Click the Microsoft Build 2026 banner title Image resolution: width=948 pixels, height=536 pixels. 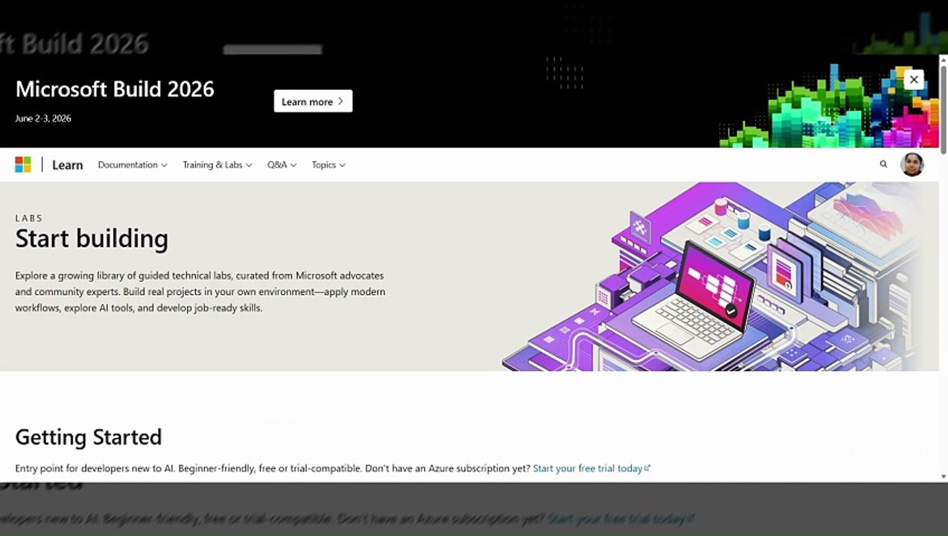(x=115, y=89)
